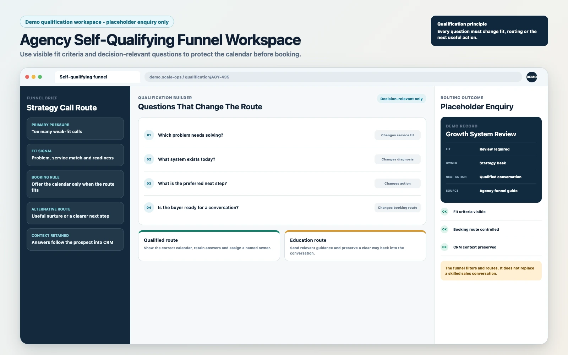This screenshot has height=355, width=568.
Task: Click the 'Qualified conversation' next action value
Action: point(501,177)
